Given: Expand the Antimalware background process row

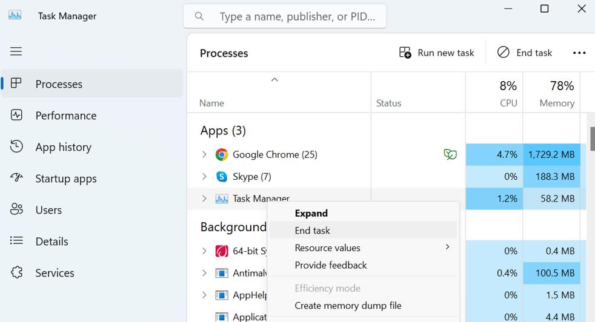Looking at the screenshot, I should (x=204, y=273).
